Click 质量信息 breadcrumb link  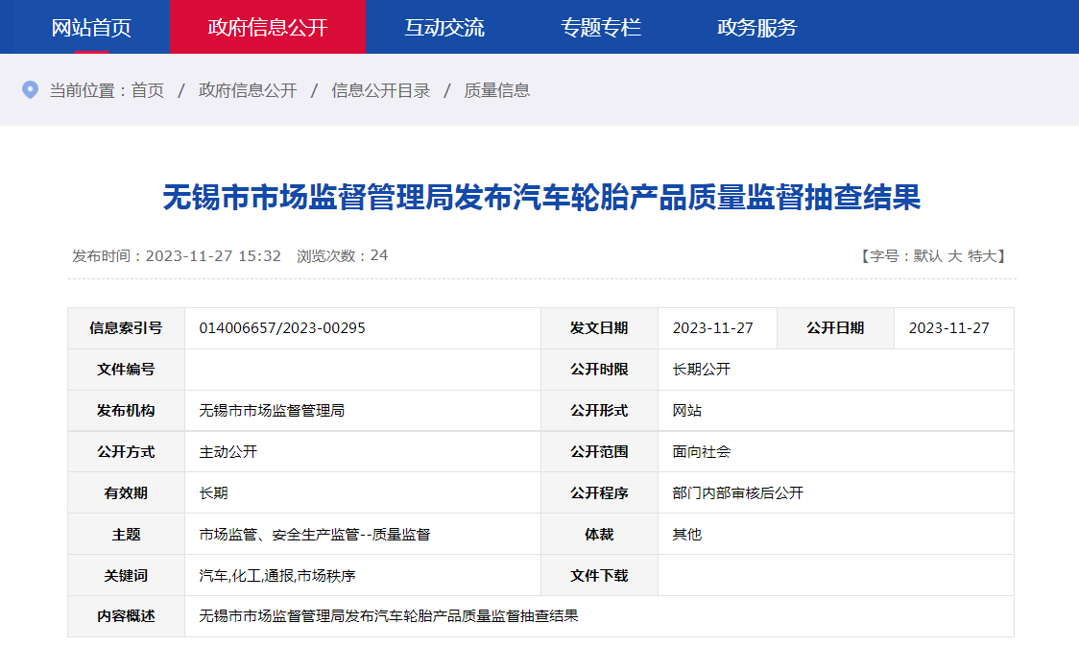[x=497, y=90]
